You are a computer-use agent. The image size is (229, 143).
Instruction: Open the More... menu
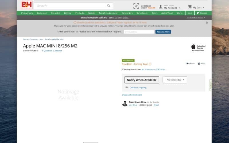click(180, 13)
